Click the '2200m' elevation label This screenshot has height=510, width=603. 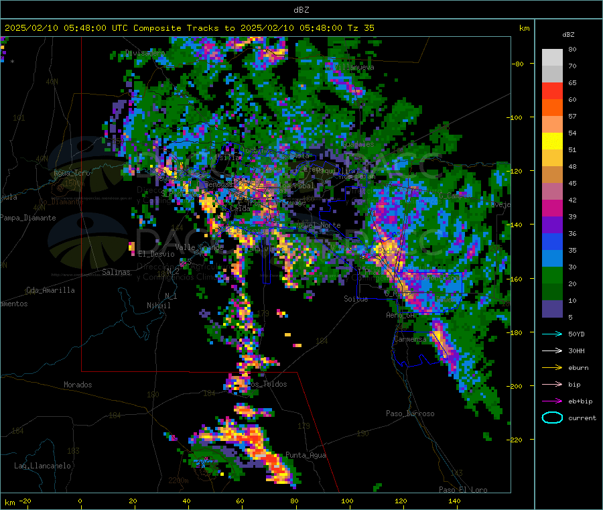[178, 481]
